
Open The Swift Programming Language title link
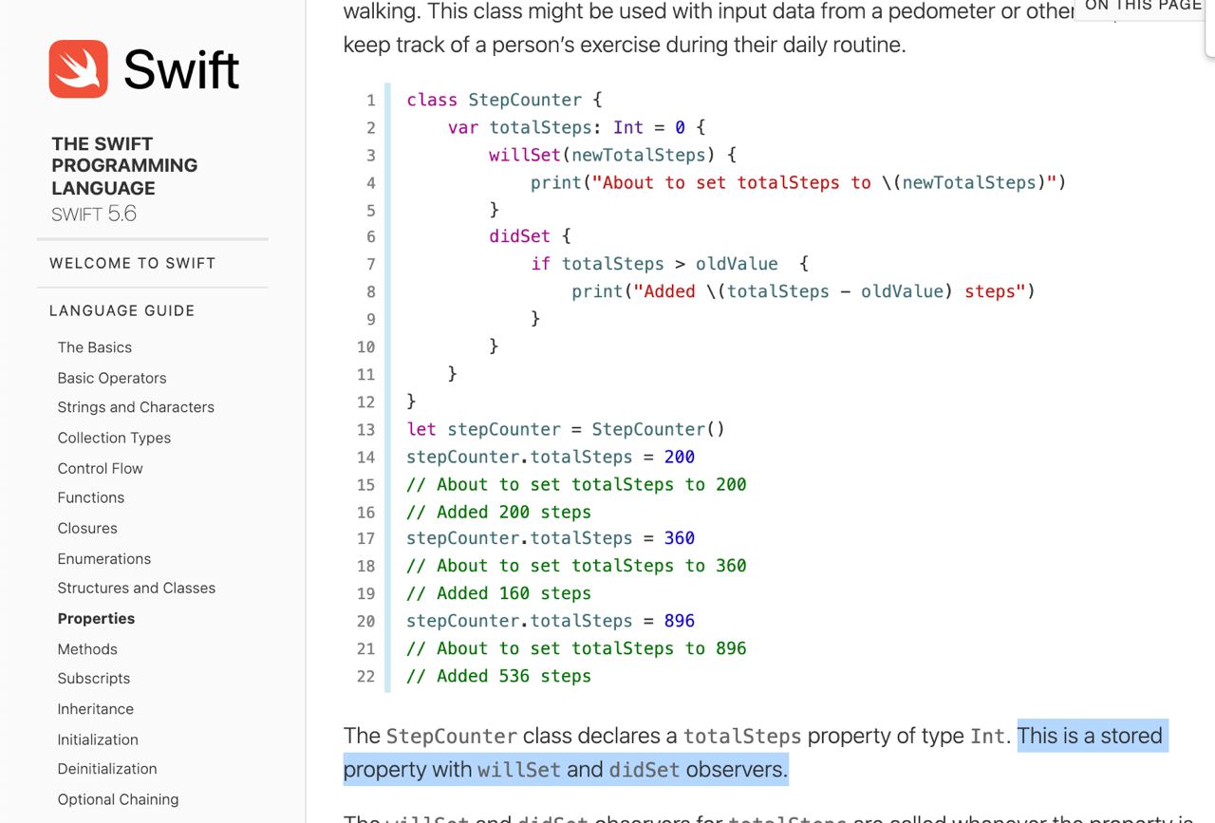pos(124,166)
